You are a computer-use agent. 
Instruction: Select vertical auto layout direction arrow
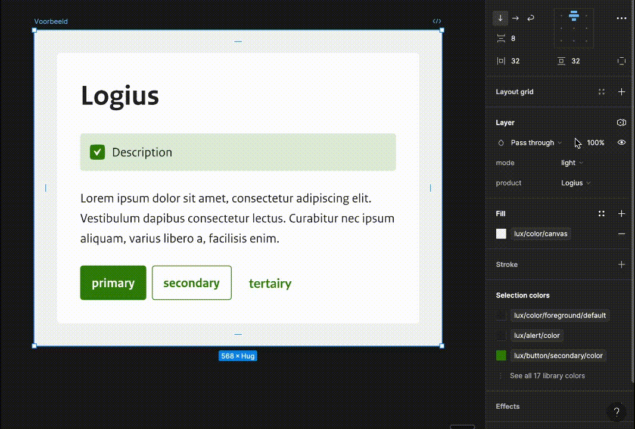[x=500, y=18]
